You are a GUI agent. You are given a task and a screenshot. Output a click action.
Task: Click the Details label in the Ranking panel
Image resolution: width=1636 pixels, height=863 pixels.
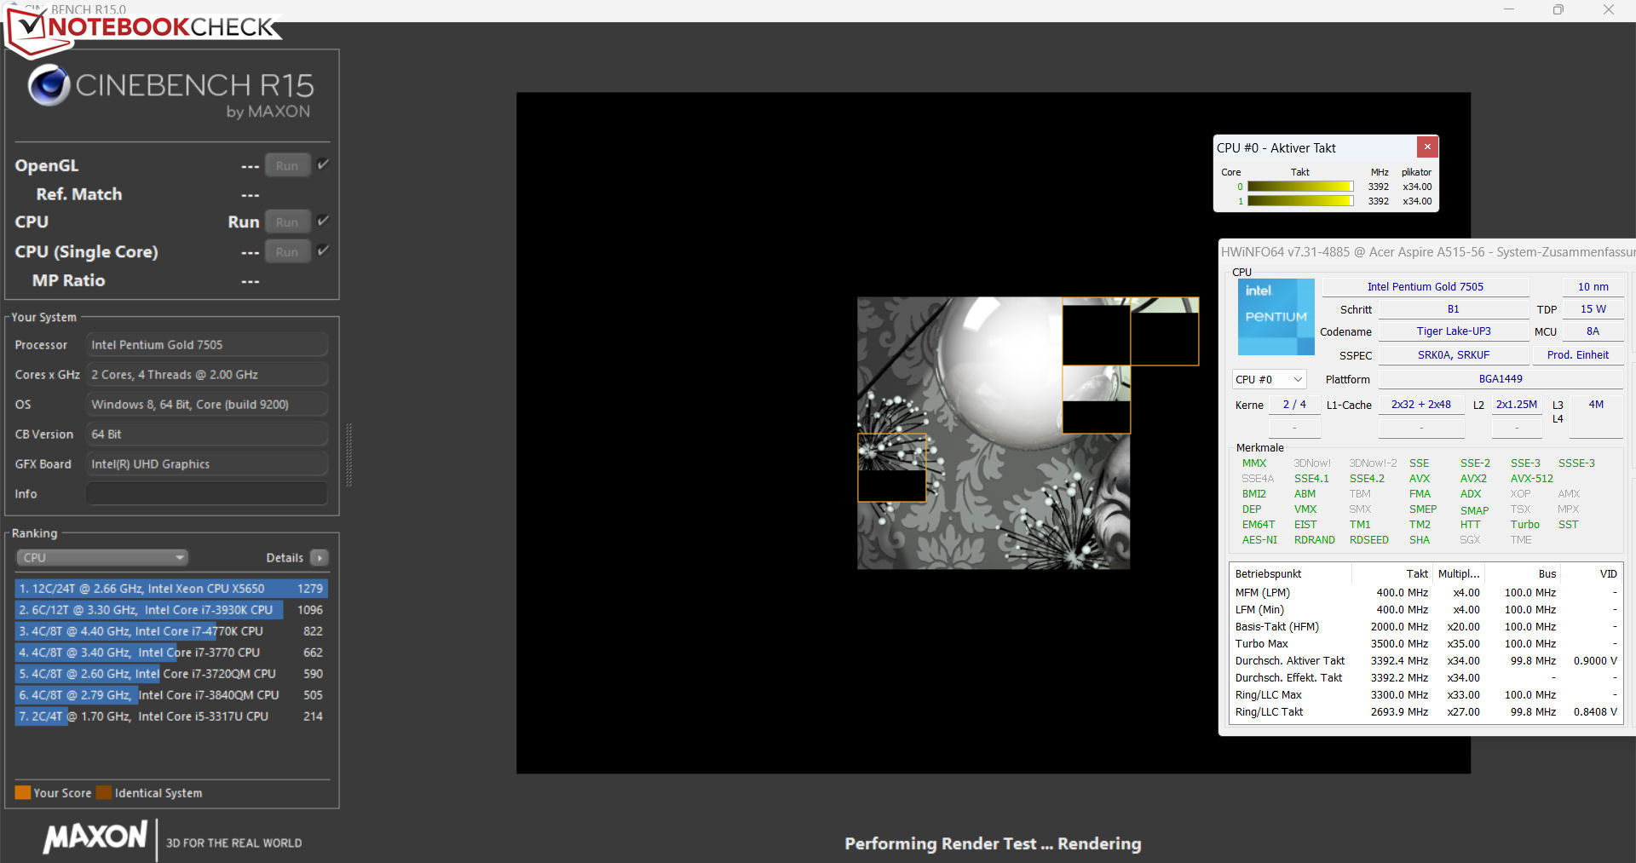285,558
